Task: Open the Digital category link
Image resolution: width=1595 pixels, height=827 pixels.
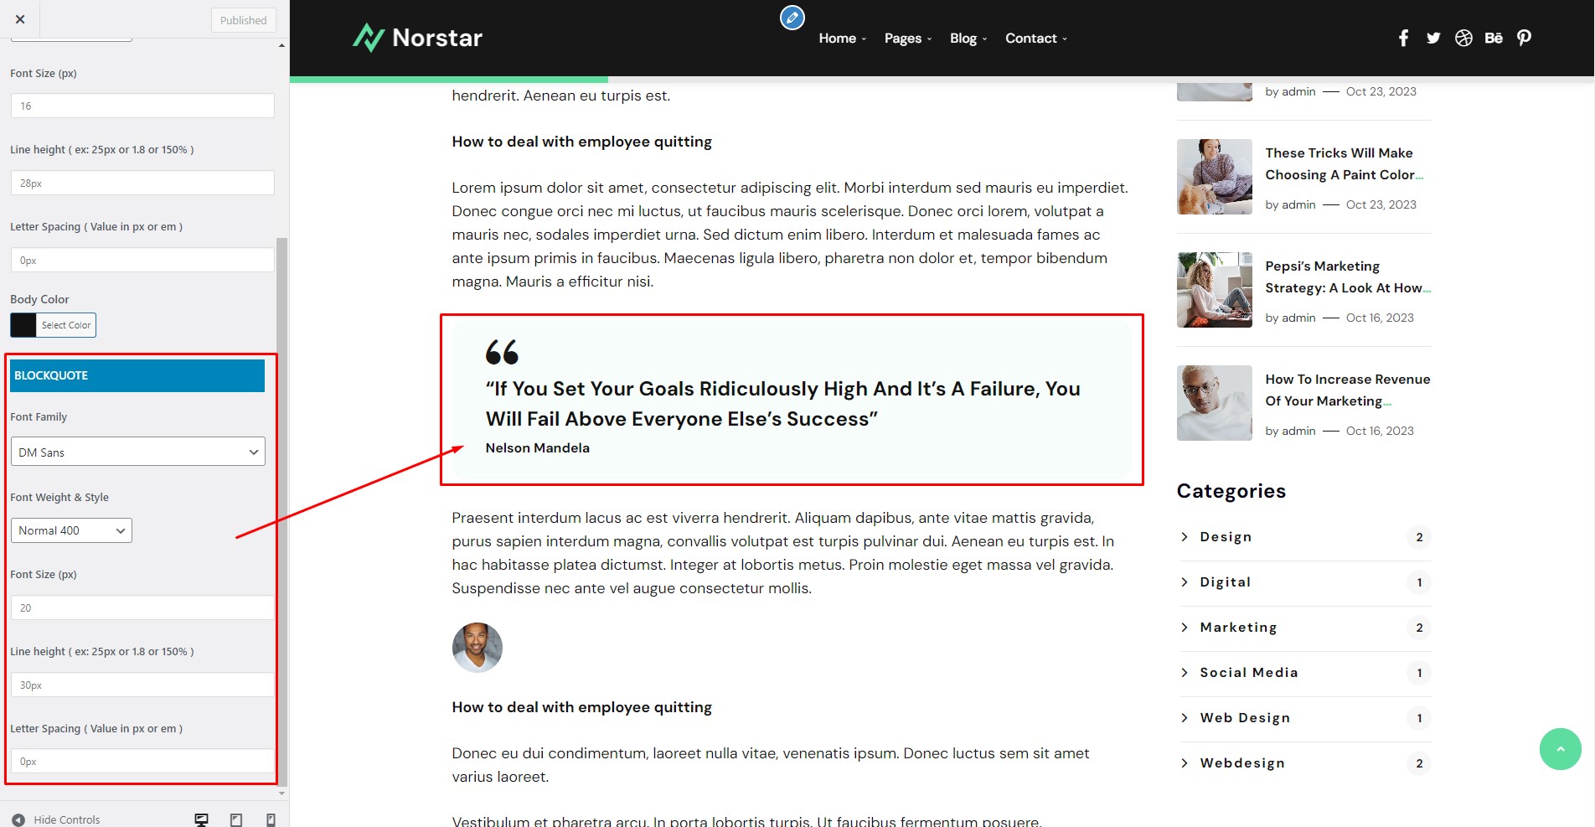Action: [x=1226, y=582]
